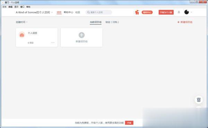Open the 帮助 menu in the menu bar
Image resolution: width=208 pixels, height=128 pixels.
point(28,7)
